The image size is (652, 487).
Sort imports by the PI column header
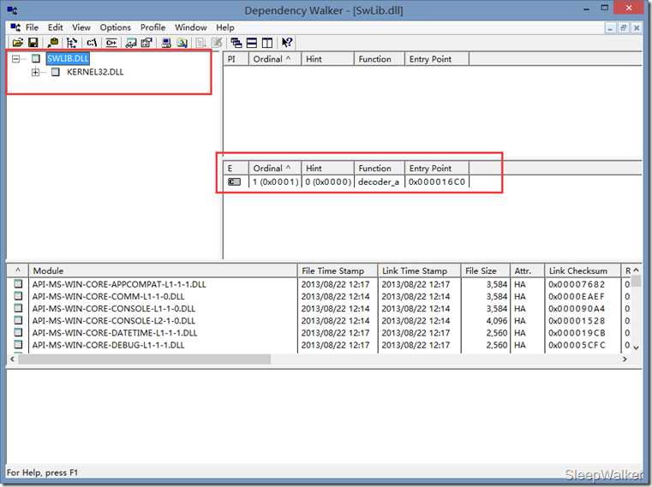coord(236,59)
